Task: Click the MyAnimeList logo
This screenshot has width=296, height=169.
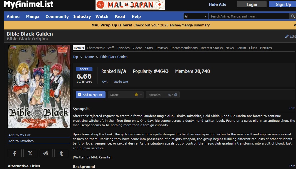Action: pos(29,4)
